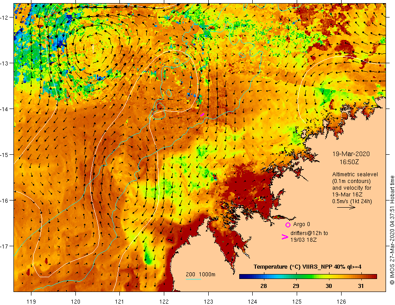
Task: Click longitude axis label 122
Action: click(164, 301)
